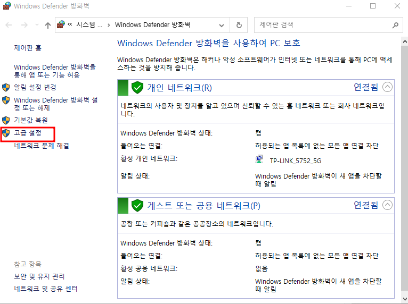Click the 개인 네트워크(R) header title

[179, 88]
